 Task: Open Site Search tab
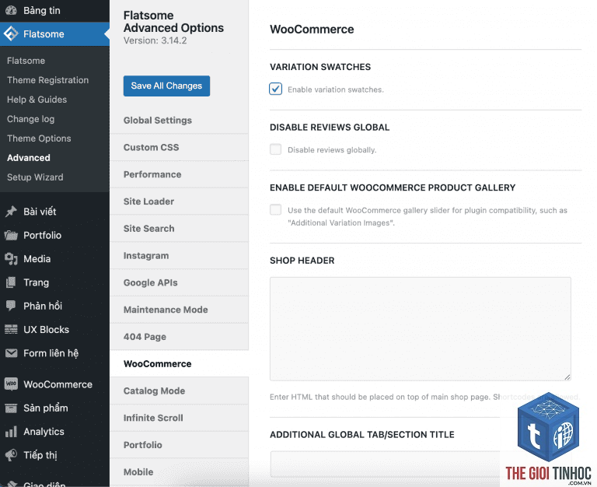click(x=179, y=229)
